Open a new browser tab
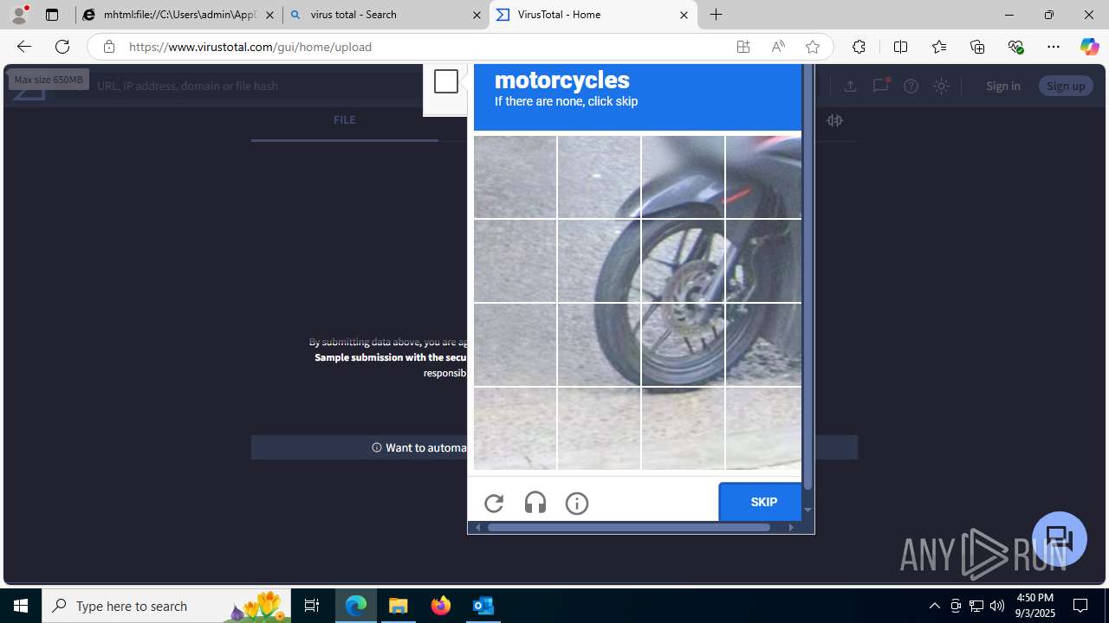 point(717,15)
